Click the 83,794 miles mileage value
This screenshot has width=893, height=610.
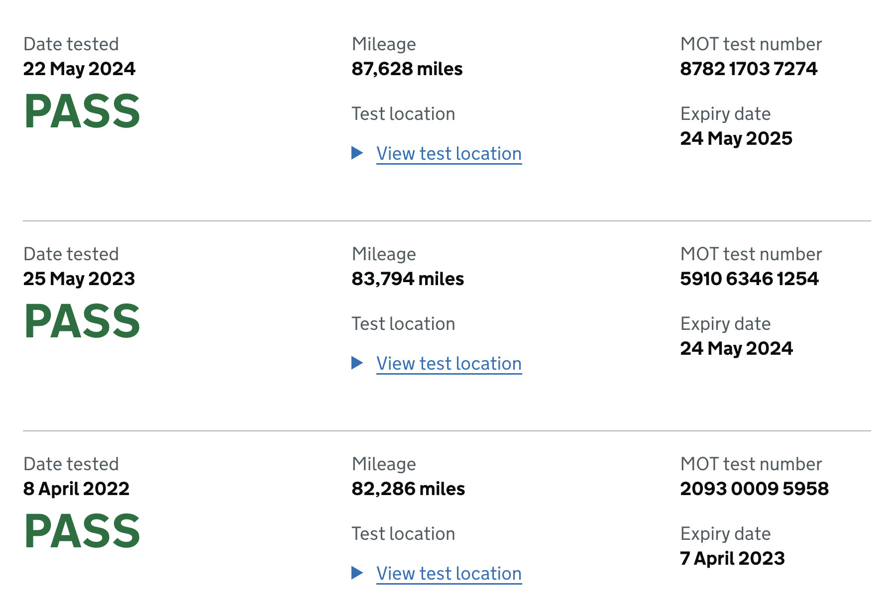tap(408, 279)
